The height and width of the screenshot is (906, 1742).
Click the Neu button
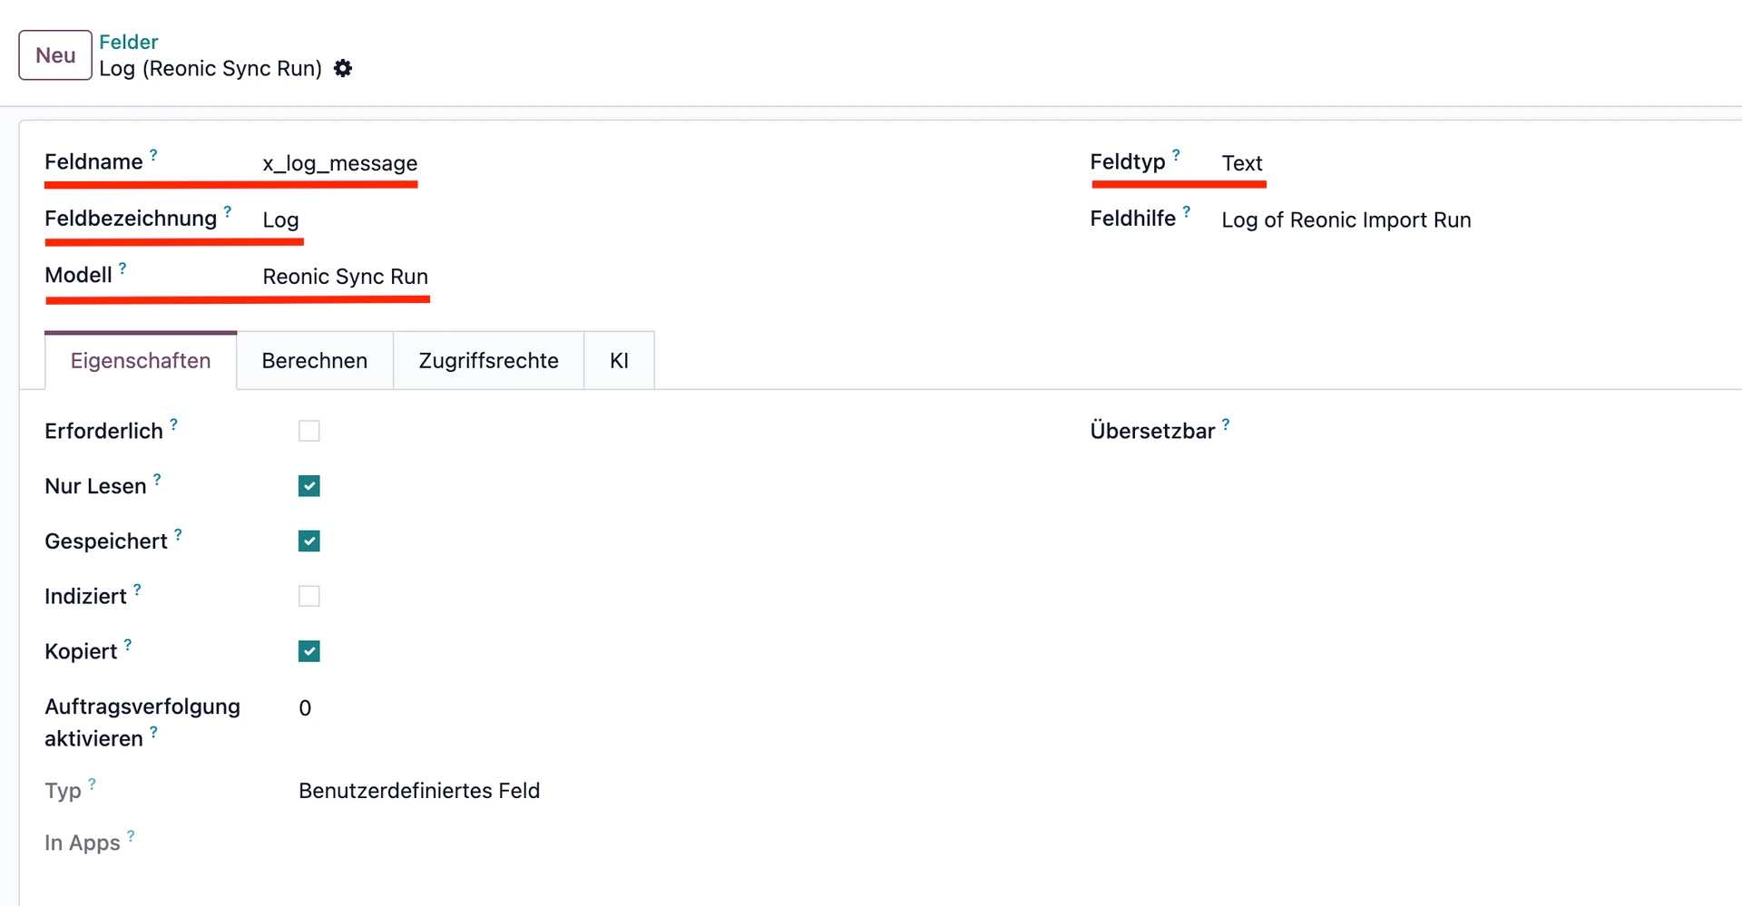[x=55, y=55]
